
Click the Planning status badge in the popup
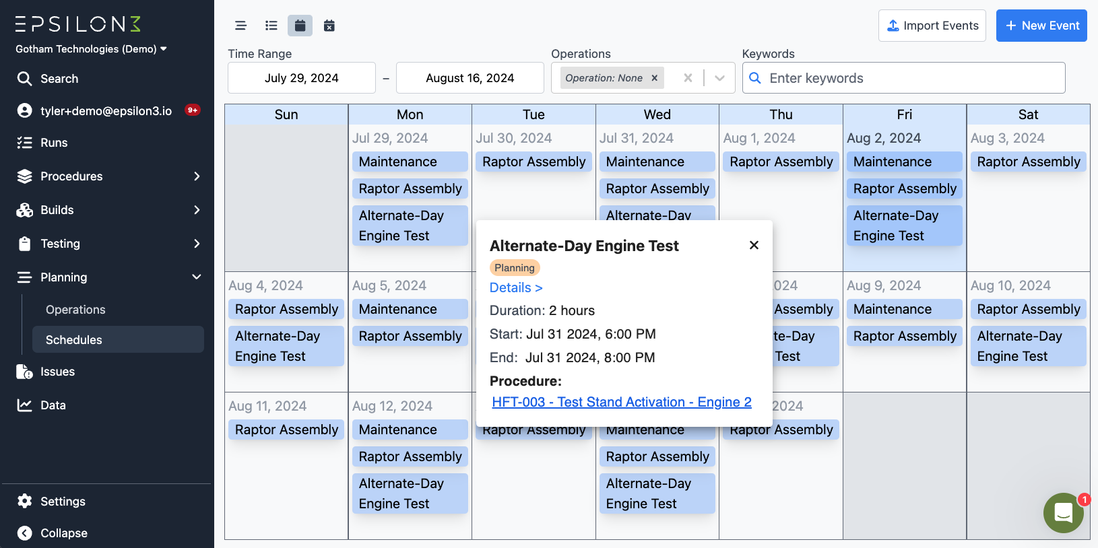click(x=515, y=268)
